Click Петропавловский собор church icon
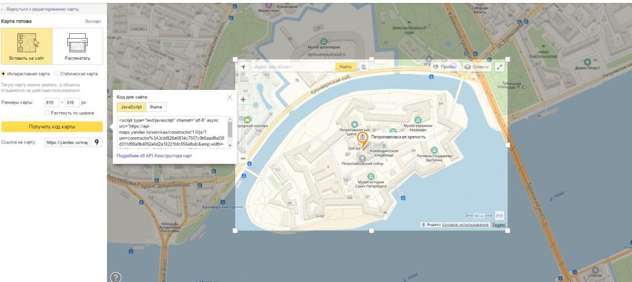The image size is (632, 282). click(x=362, y=158)
